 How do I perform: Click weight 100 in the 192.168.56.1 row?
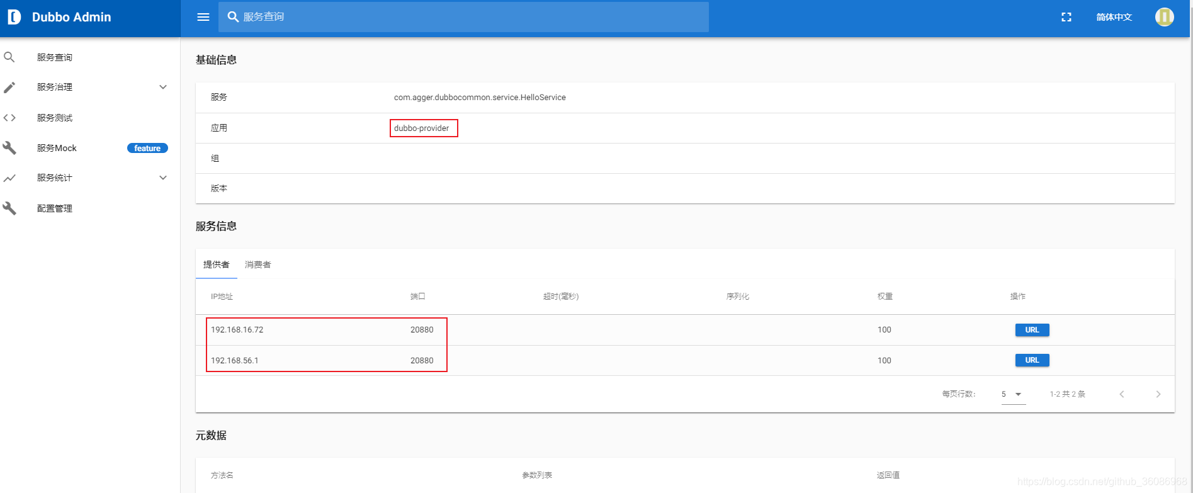(885, 361)
